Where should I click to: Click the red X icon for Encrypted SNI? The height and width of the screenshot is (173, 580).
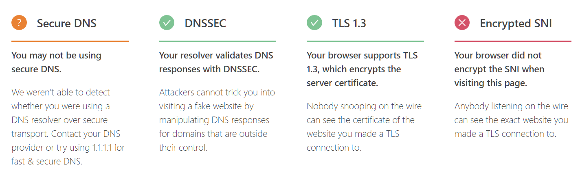tap(462, 23)
